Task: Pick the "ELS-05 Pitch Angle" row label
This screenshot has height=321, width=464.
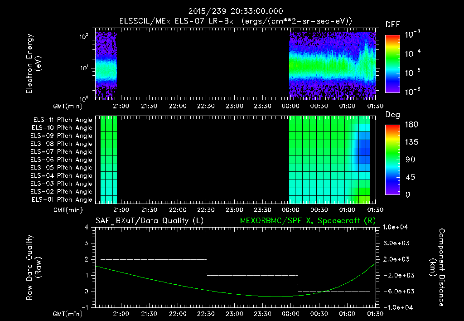Action: [x=61, y=168]
